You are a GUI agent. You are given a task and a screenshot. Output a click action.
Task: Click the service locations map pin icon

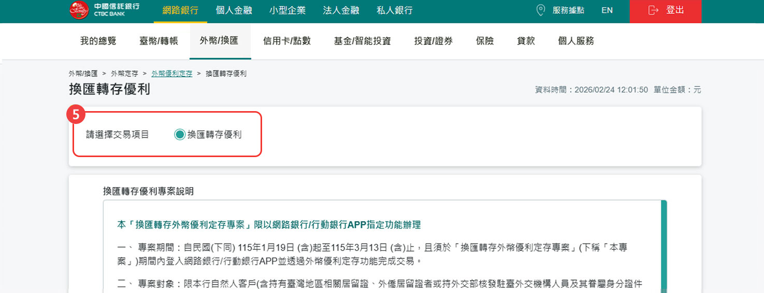click(541, 10)
